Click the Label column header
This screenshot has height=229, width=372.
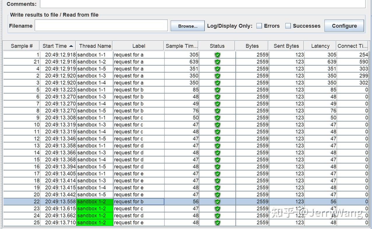pyautogui.click(x=139, y=46)
